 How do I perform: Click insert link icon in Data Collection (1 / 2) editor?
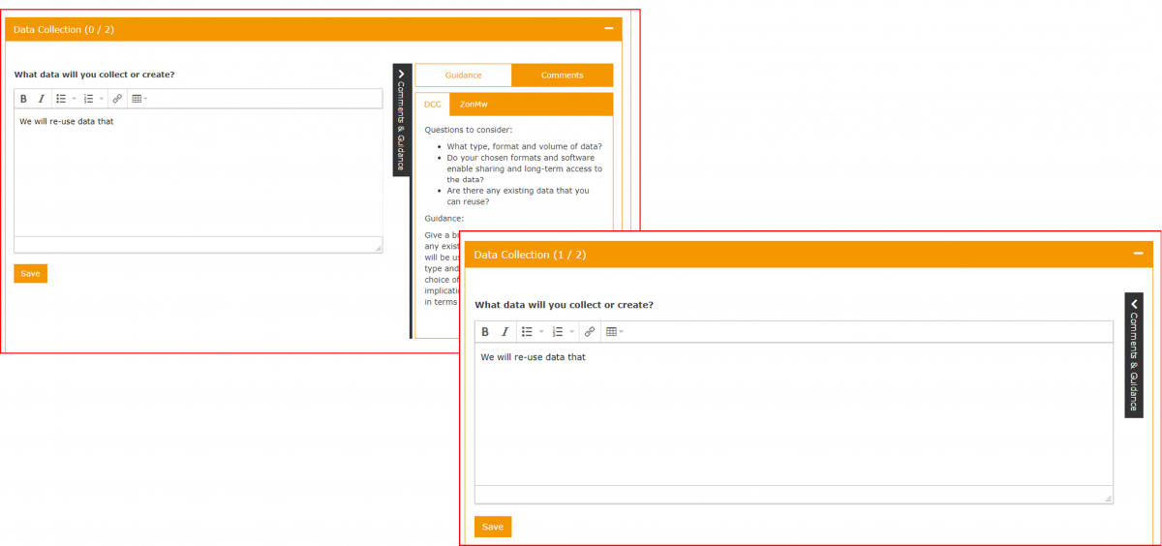click(590, 332)
